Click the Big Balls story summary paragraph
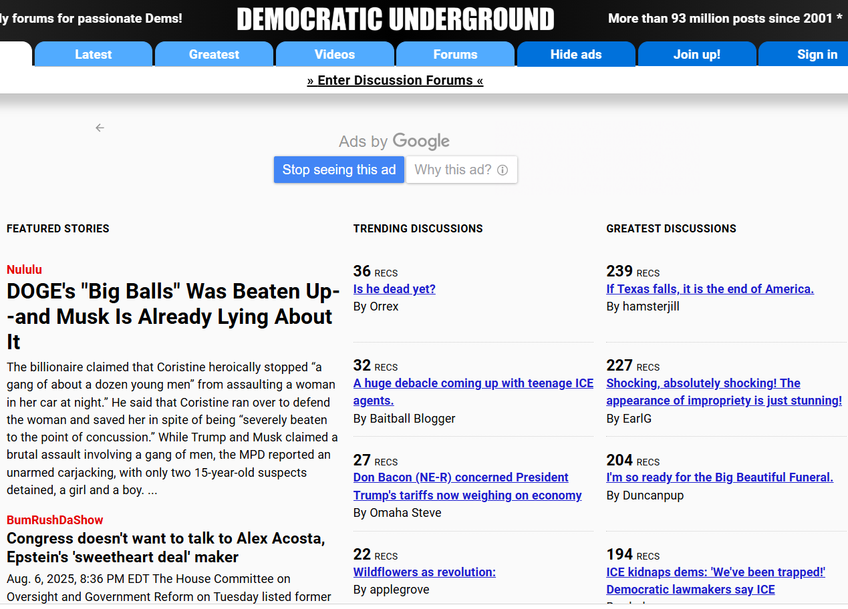Screen dimensions: 848x609 click(173, 429)
